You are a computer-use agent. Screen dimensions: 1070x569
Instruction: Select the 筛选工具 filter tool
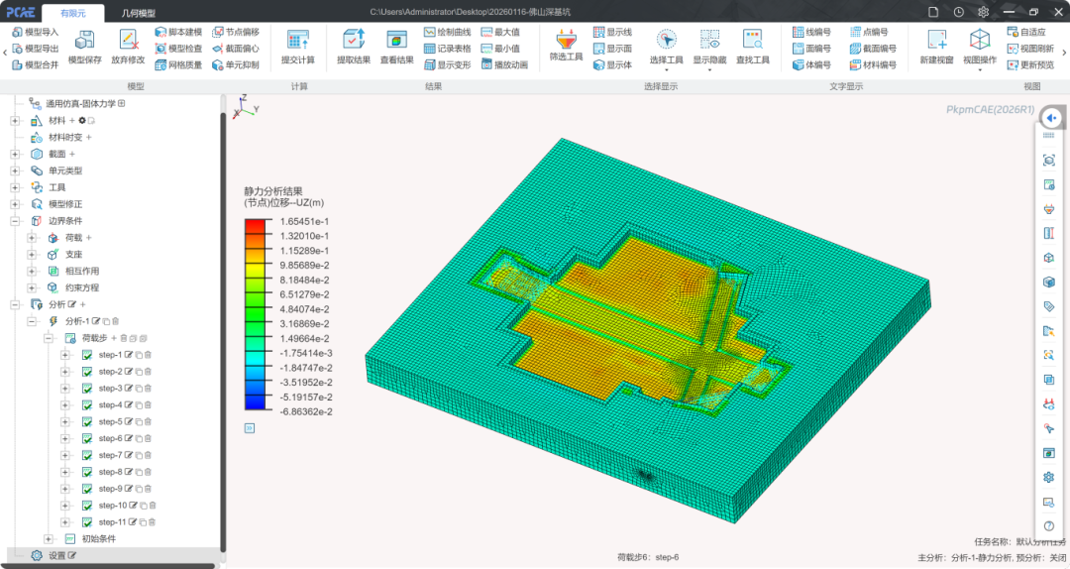tap(567, 40)
